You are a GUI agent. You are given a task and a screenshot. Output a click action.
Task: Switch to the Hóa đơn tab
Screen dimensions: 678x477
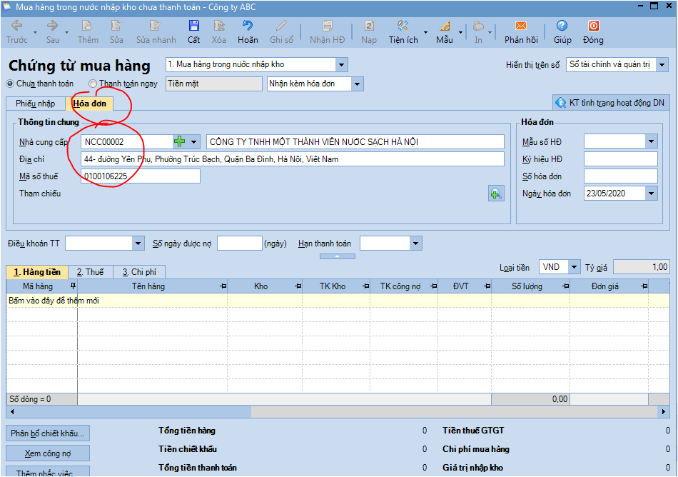pos(89,104)
